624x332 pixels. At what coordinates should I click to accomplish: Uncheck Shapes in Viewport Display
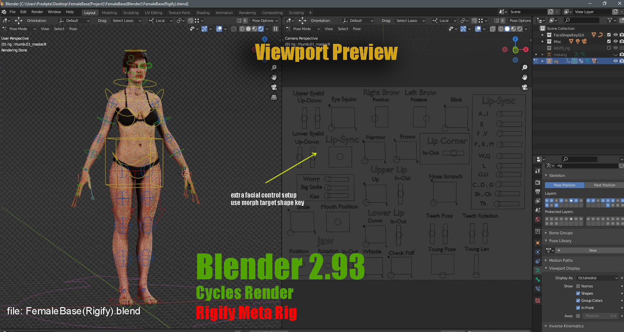click(578, 293)
